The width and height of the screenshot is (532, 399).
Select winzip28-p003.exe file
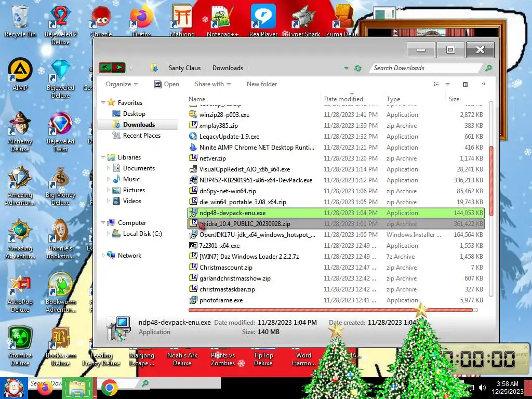[336, 115]
